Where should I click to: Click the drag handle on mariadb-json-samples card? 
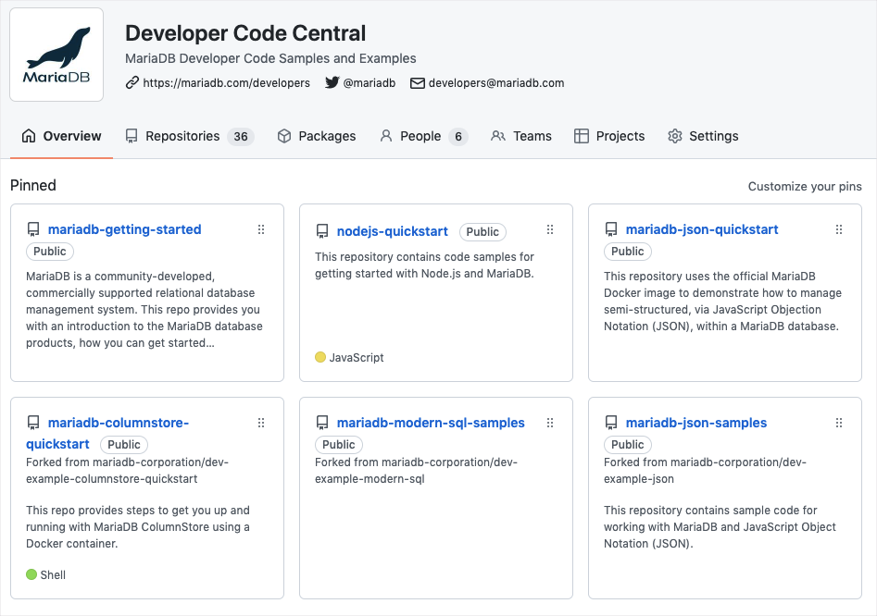(x=839, y=423)
